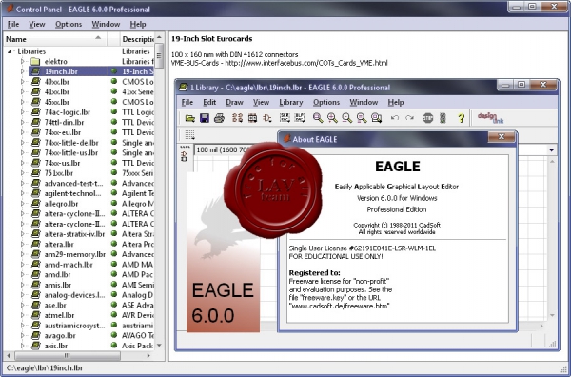Open the Library menu in library window
This screenshot has width=571, height=377.
coord(291,103)
